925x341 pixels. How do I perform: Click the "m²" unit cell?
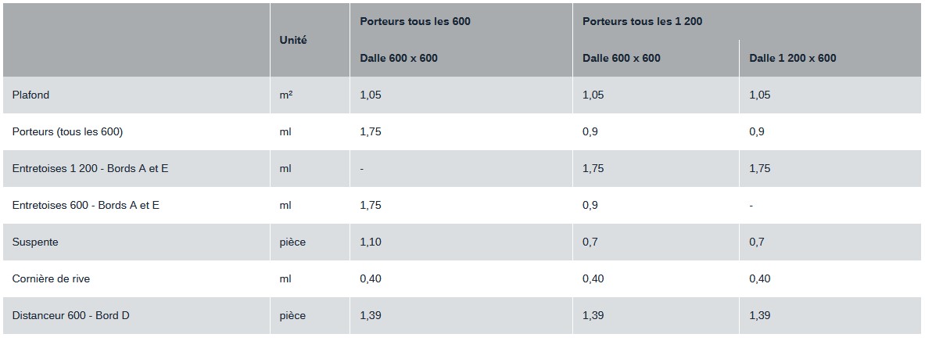click(x=286, y=95)
